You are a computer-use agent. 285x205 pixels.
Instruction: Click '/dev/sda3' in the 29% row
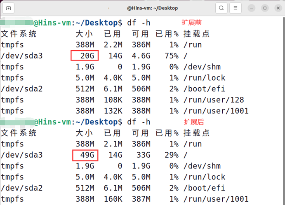[x=21, y=155]
